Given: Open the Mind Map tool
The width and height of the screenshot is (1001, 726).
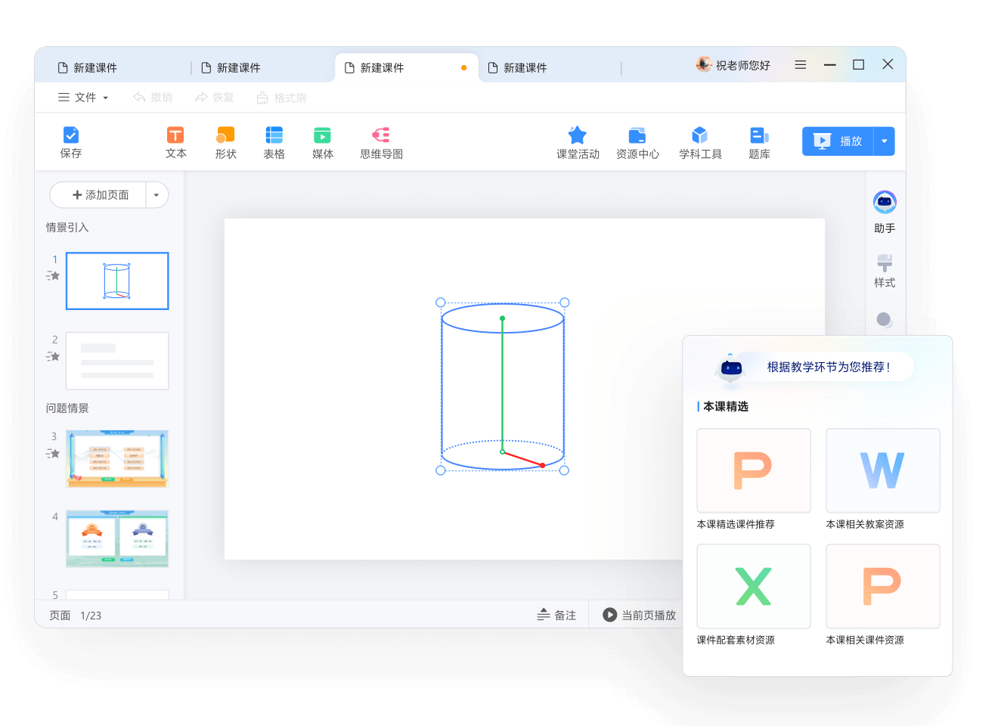Looking at the screenshot, I should pos(381,136).
